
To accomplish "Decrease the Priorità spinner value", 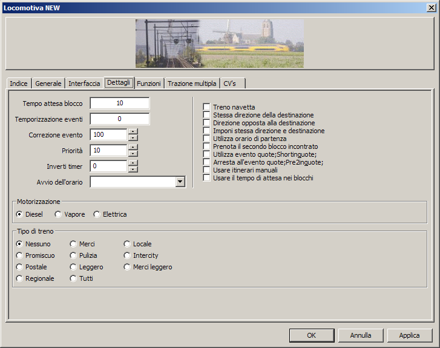I will click(x=133, y=153).
